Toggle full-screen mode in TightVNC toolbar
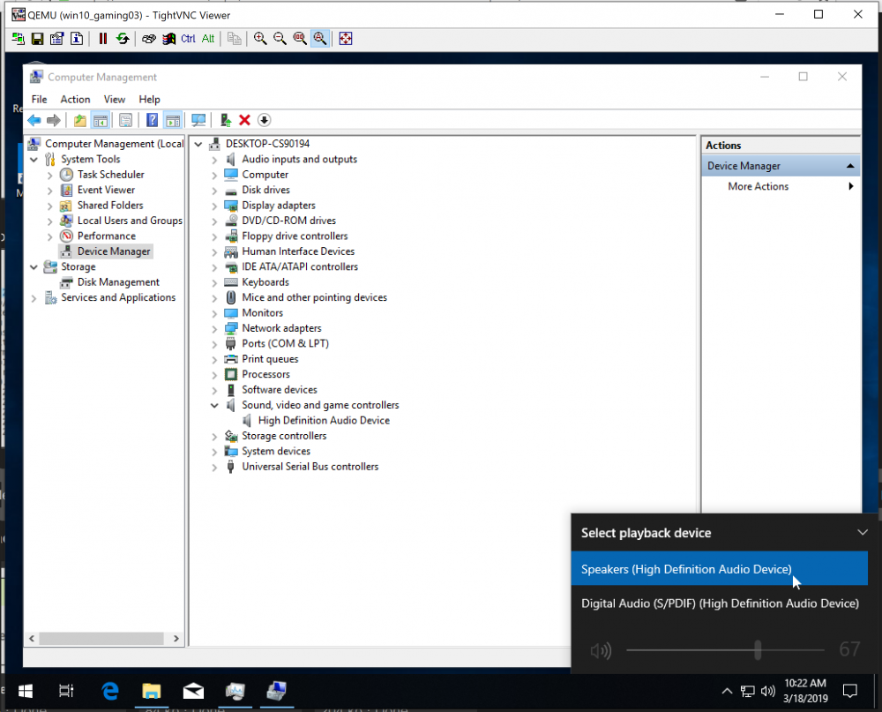Image resolution: width=882 pixels, height=712 pixels. [346, 38]
